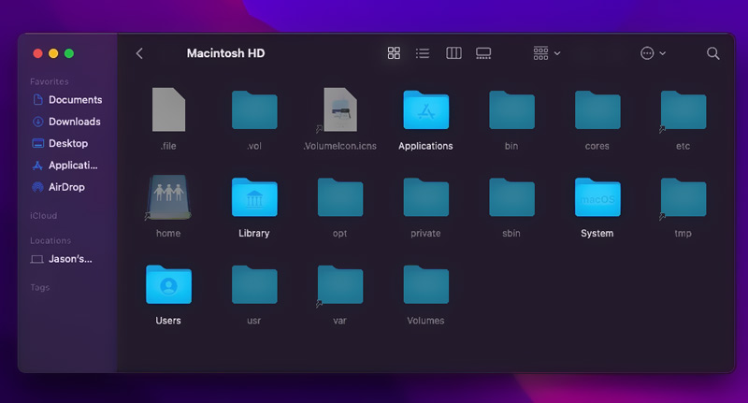748x403 pixels.
Task: Select the Library folder icon
Action: (x=254, y=197)
